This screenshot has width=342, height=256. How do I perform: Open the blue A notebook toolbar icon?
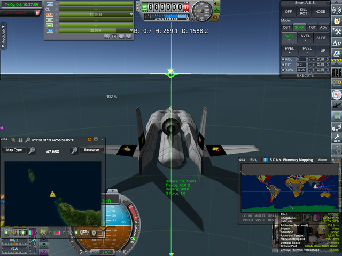point(337,53)
